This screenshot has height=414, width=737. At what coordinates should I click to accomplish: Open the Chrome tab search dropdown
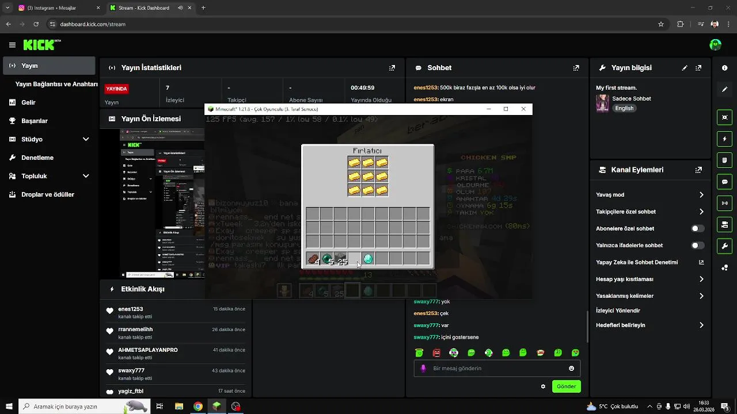[x=7, y=8]
